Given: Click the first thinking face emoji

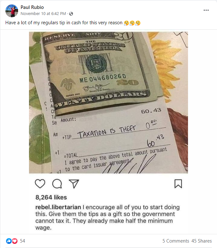Looking at the screenshot, I should [127, 23].
